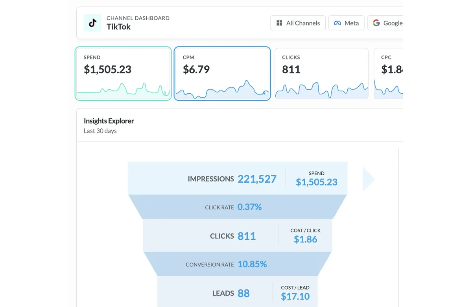
Task: Click the CLICKS sparkline chart
Action: tap(321, 90)
